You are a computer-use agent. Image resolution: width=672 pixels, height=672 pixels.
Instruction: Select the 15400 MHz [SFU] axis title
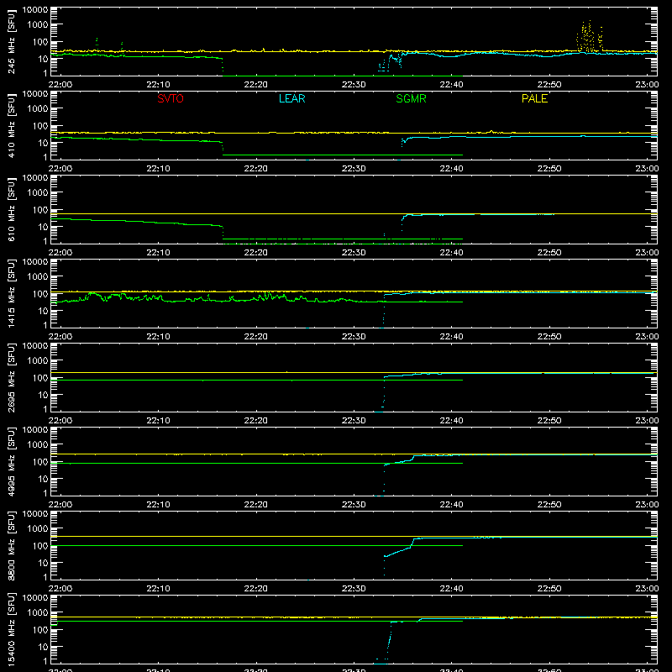point(11,630)
